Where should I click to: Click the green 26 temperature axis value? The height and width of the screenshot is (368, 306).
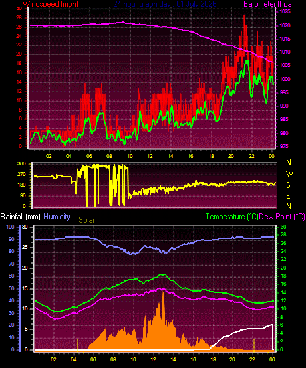[283, 244]
